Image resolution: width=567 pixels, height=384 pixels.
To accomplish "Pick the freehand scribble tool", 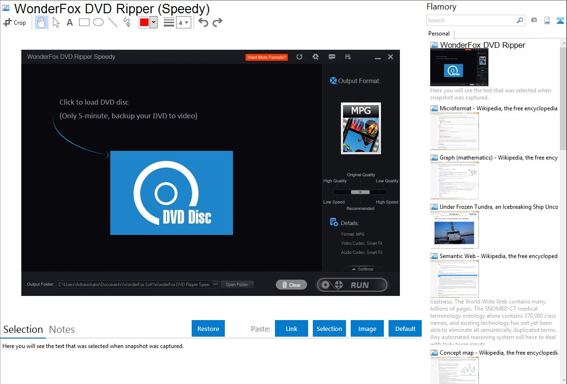I will pyautogui.click(x=127, y=22).
